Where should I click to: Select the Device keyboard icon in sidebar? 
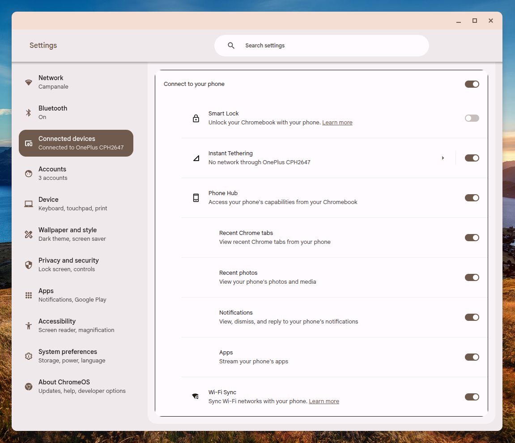click(28, 204)
